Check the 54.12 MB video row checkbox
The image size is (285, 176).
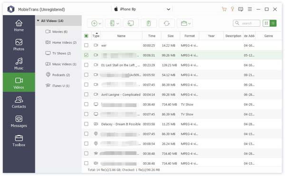point(86,75)
